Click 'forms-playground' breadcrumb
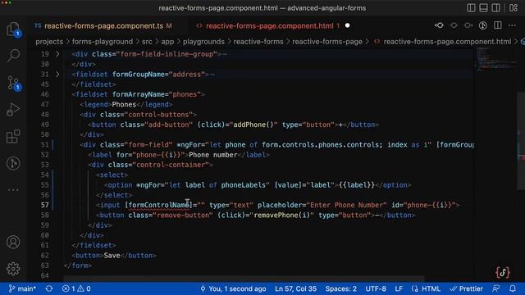The width and height of the screenshot is (525, 295). 102,42
